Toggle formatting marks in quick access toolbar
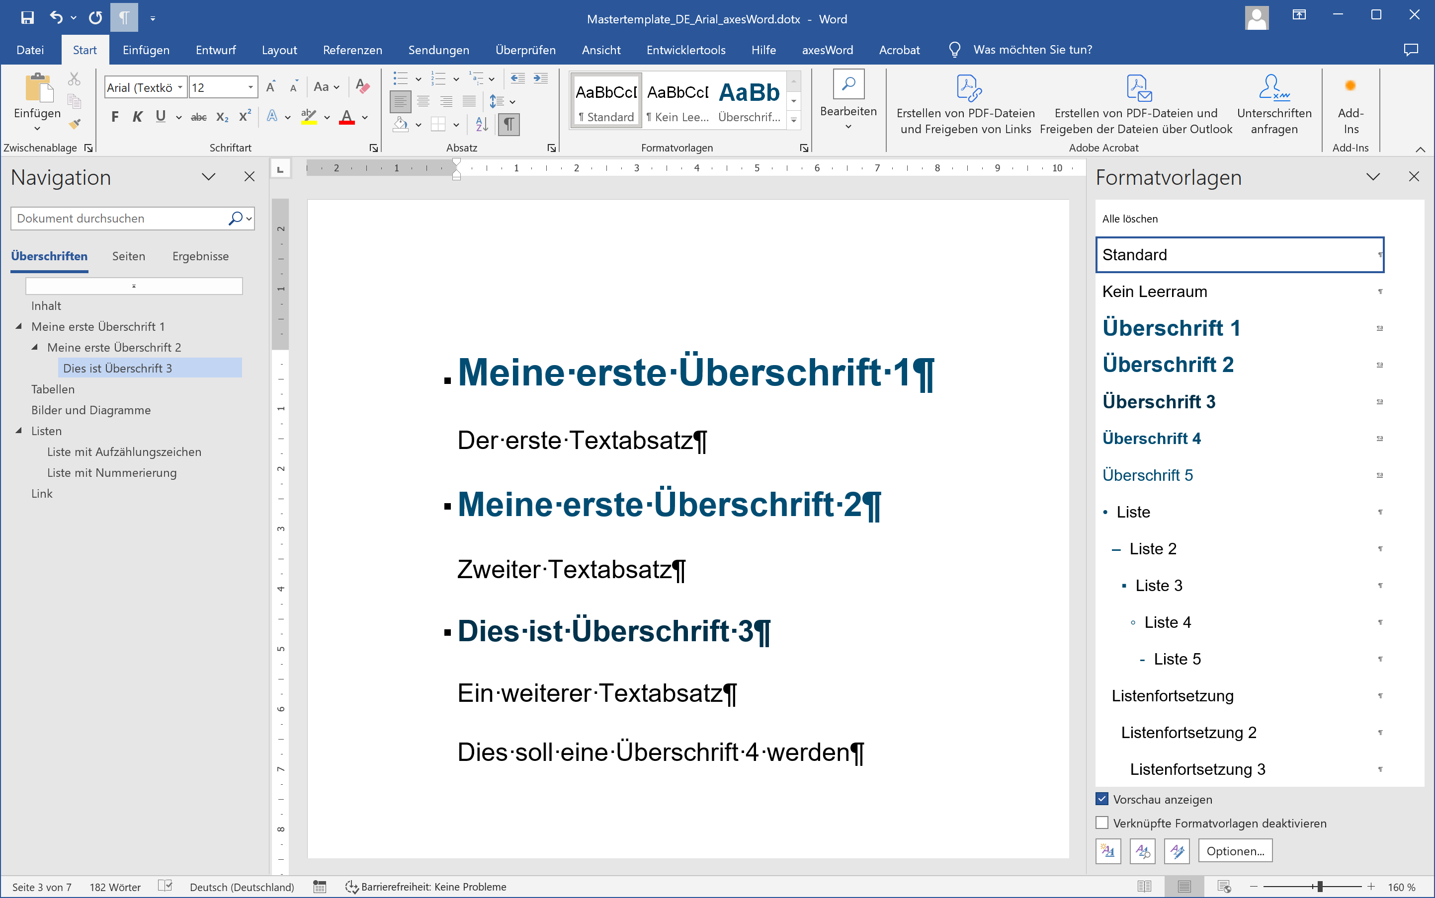 (x=124, y=18)
